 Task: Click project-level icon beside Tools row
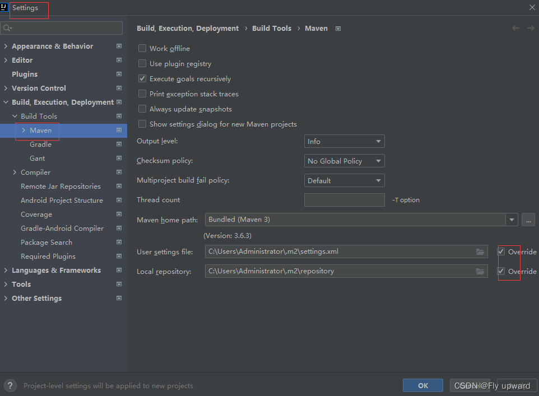(x=119, y=285)
